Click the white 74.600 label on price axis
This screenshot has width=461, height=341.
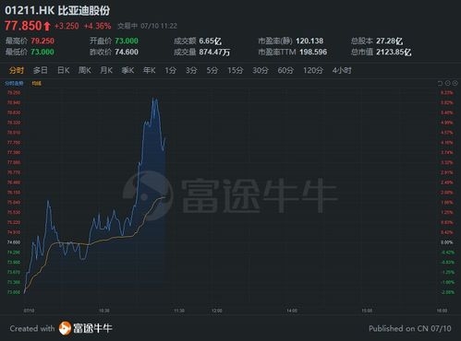click(x=14, y=242)
